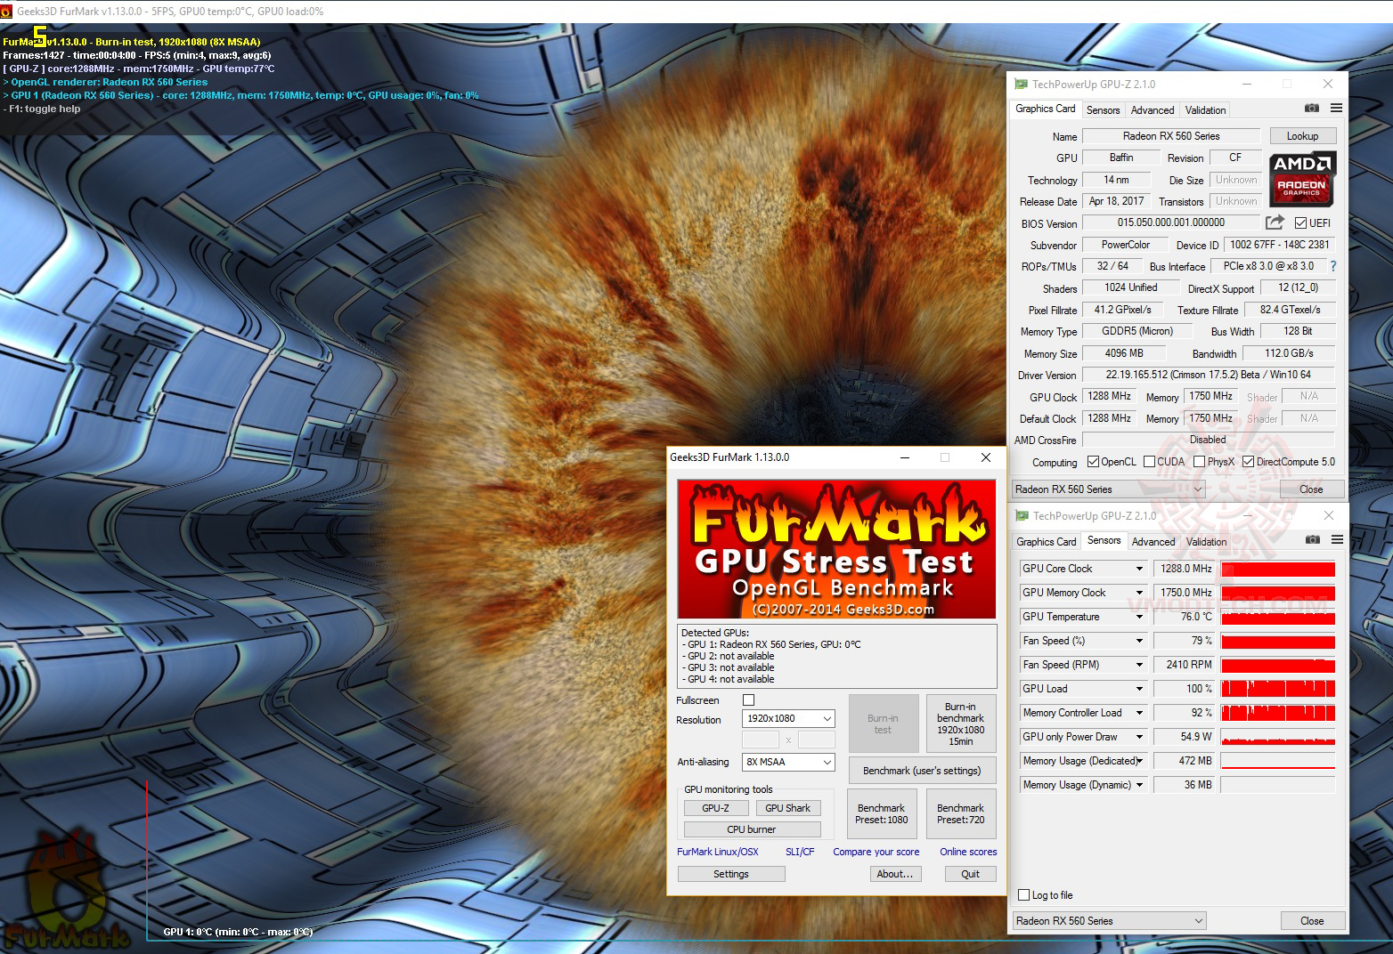Screen dimensions: 1393x954
Task: Launch GPU-Z from FurMark monitoring tools
Action: click(715, 808)
